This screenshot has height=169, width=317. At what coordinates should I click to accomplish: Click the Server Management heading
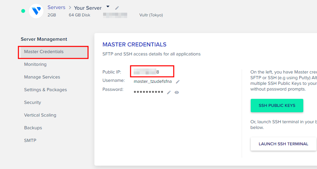click(x=44, y=39)
